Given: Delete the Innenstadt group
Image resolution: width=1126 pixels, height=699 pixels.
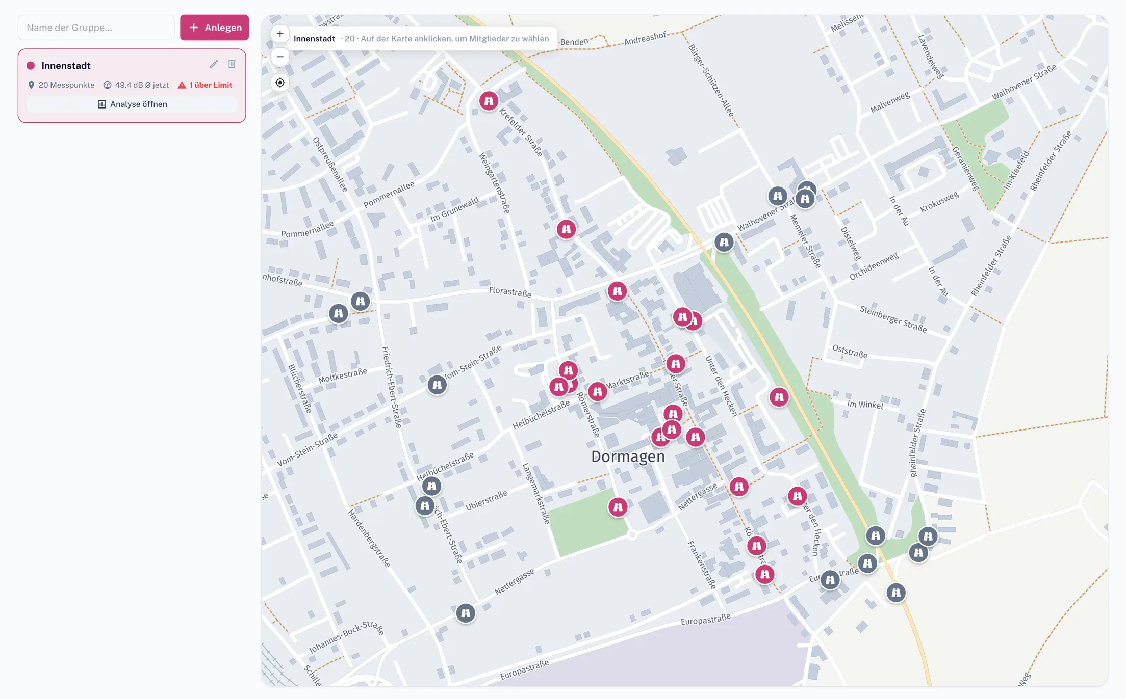Looking at the screenshot, I should point(232,64).
